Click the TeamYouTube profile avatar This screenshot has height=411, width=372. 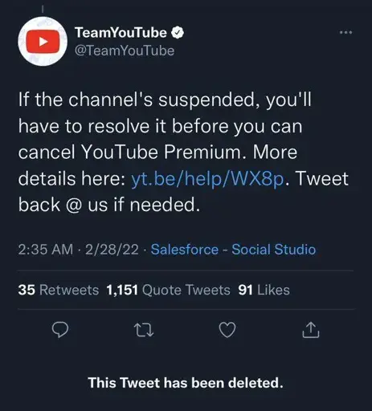coord(43,42)
